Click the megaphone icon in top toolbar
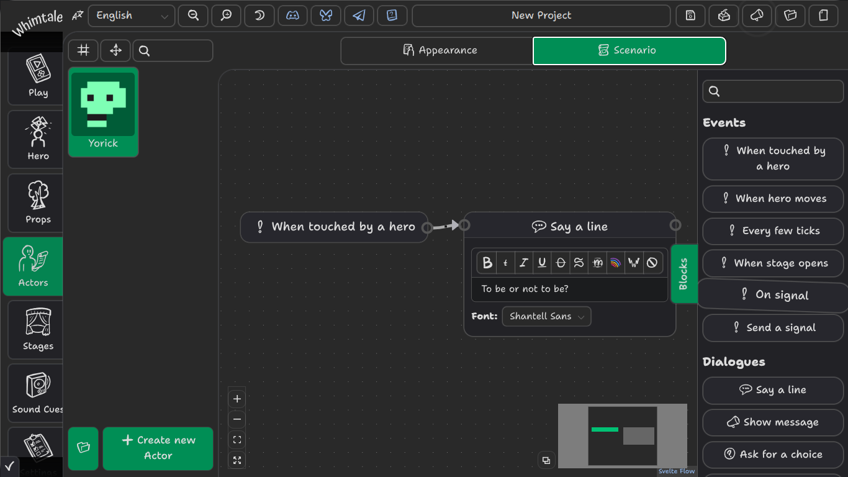 click(757, 16)
